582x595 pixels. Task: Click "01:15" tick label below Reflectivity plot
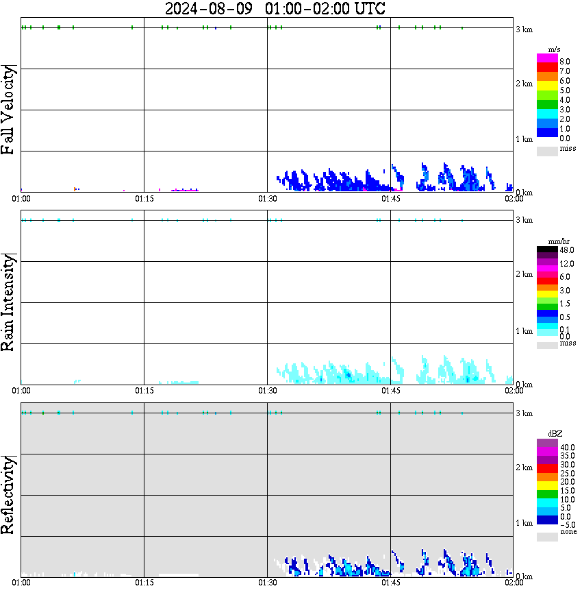tap(144, 583)
